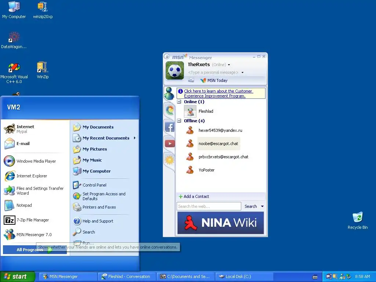Click Add a Contact
This screenshot has width=376, height=282.
click(194, 196)
